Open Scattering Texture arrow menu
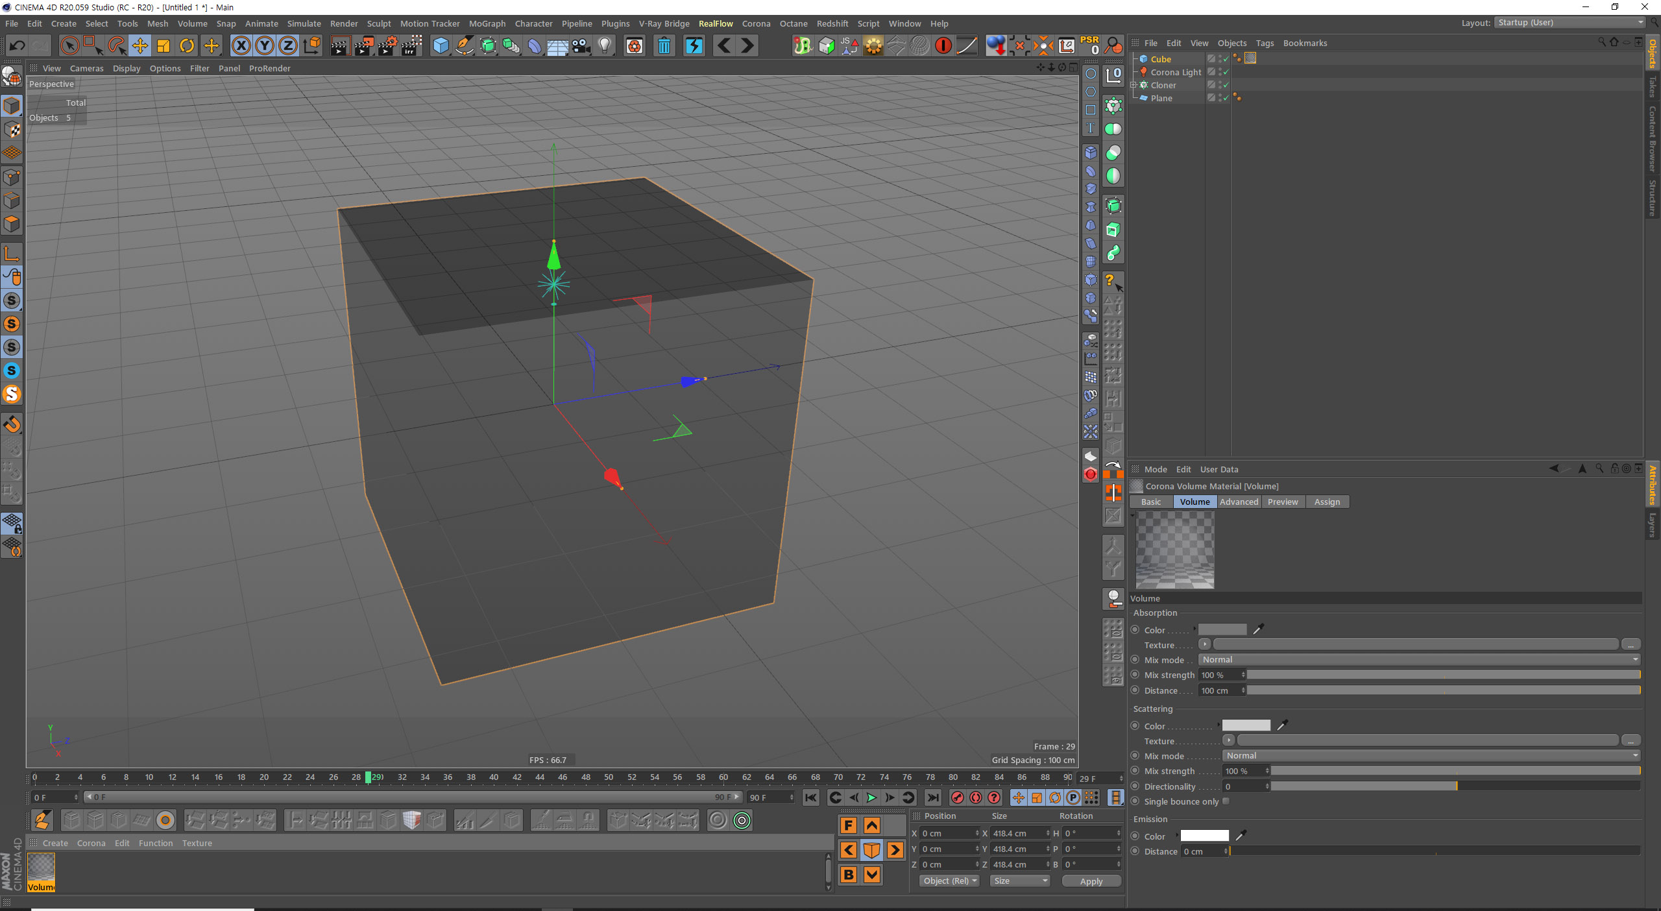 click(x=1228, y=740)
